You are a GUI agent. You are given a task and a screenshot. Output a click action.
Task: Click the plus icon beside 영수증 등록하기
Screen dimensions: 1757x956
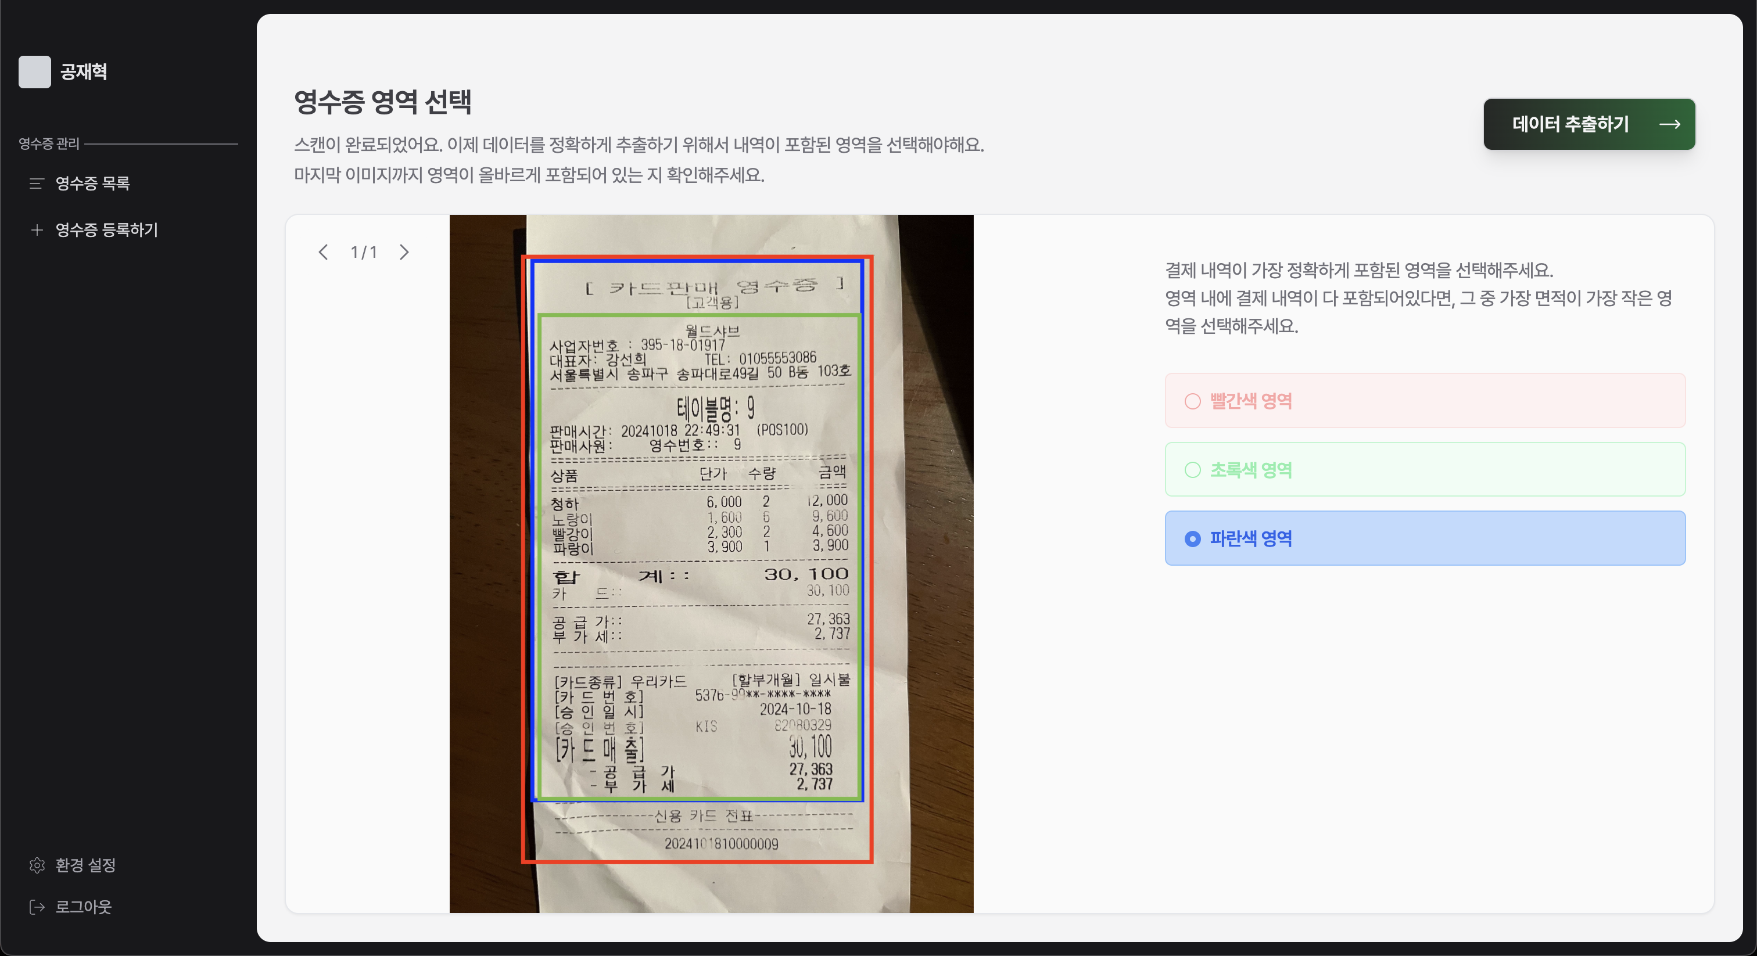37,230
